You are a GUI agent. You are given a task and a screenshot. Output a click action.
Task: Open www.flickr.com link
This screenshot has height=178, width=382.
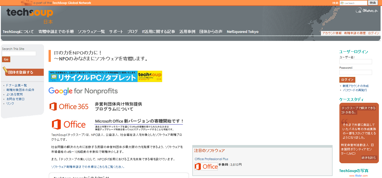coord(359,176)
